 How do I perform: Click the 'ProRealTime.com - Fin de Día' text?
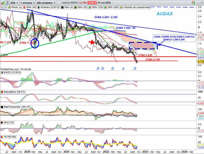point(16,69)
